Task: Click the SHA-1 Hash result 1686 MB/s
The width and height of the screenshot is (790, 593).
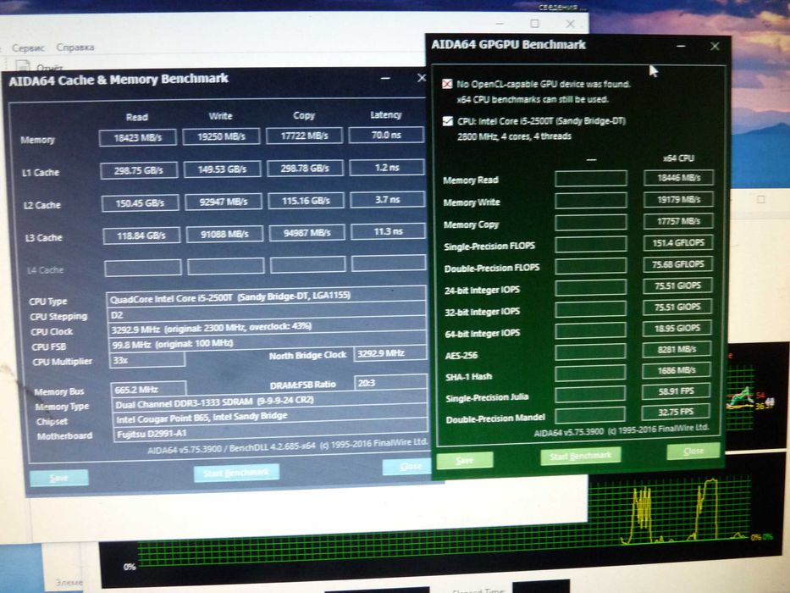Action: coord(677,370)
